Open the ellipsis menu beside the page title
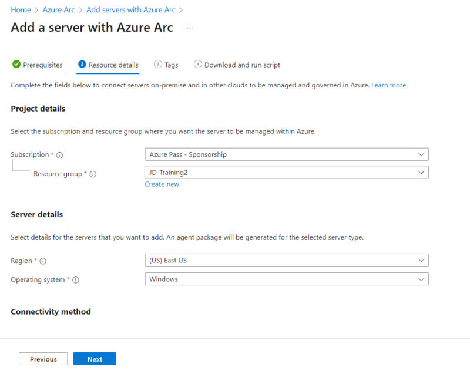The height and width of the screenshot is (371, 470). coord(189,28)
